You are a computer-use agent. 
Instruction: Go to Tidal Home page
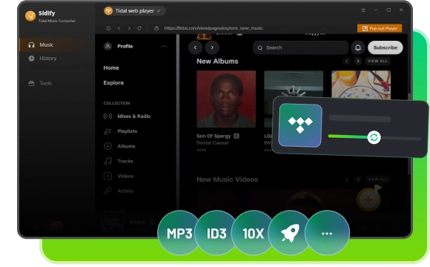[x=111, y=67]
